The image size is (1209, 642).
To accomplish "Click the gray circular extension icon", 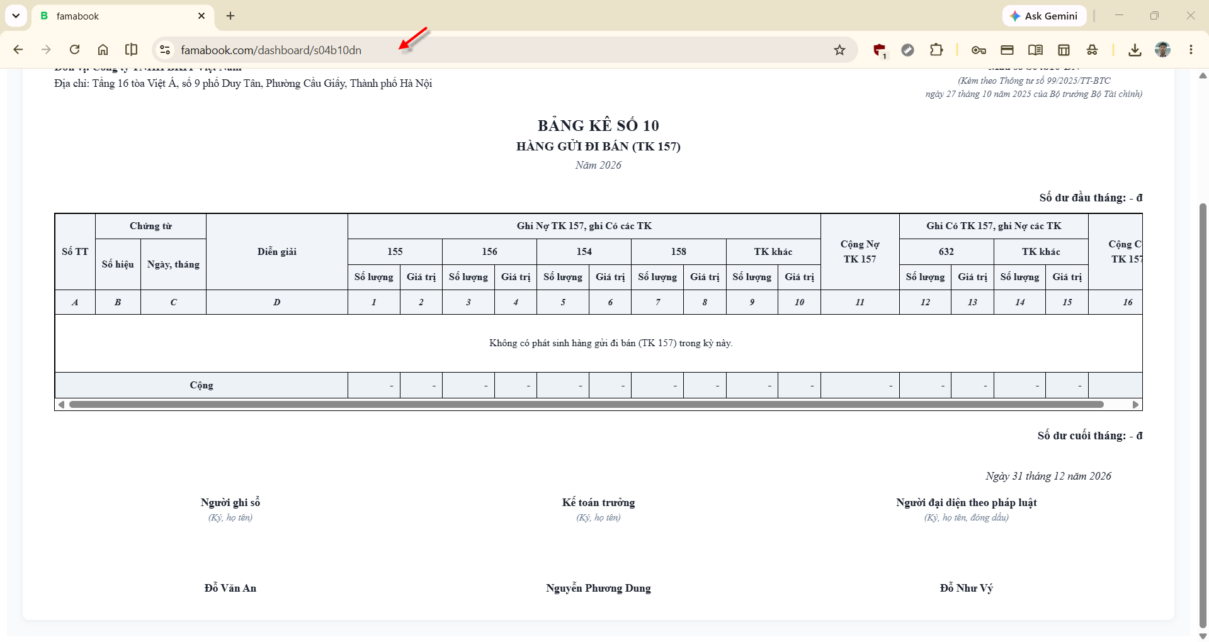I will pos(907,50).
